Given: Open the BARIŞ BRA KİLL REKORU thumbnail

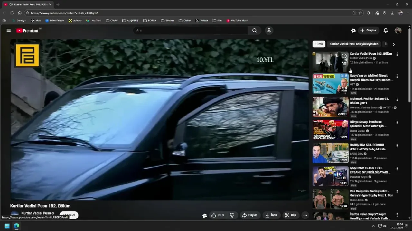Looking at the screenshot, I should point(330,153).
